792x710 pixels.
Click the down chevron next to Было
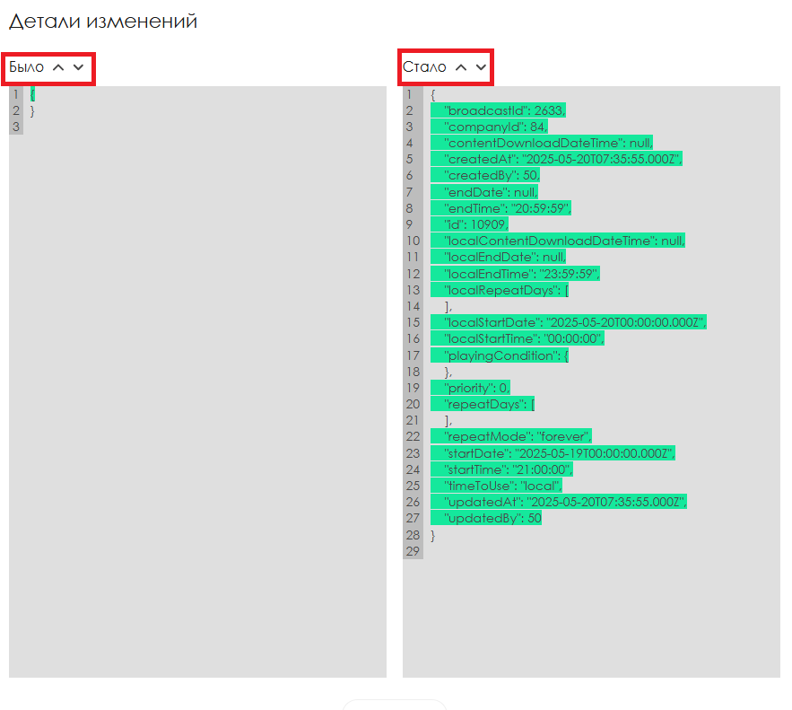pyautogui.click(x=79, y=67)
